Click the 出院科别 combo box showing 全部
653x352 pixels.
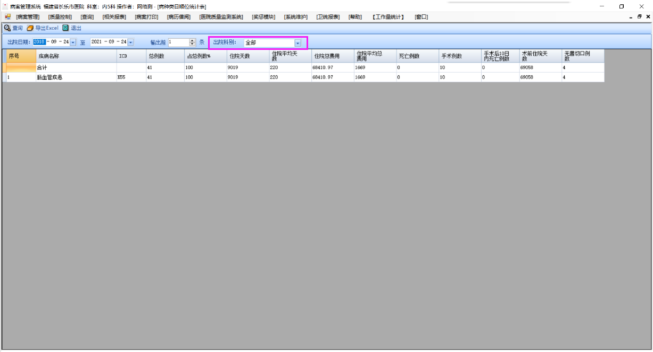[272, 42]
